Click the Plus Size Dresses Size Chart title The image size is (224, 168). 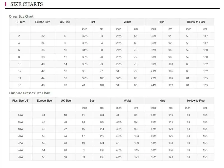click(30, 93)
